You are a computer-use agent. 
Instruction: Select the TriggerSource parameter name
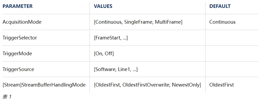[x=18, y=69]
